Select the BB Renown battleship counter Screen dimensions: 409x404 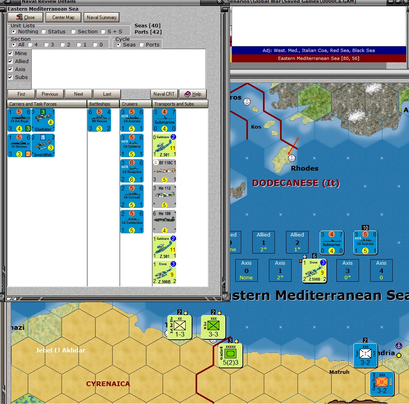point(100,120)
